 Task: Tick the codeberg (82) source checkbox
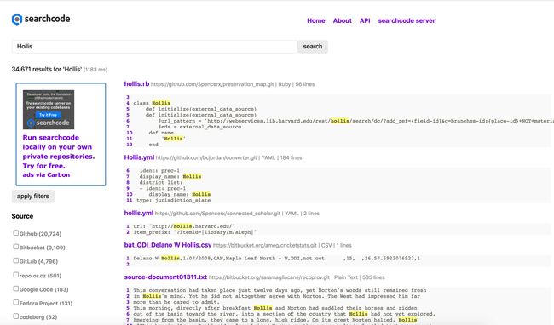[x=16, y=316]
